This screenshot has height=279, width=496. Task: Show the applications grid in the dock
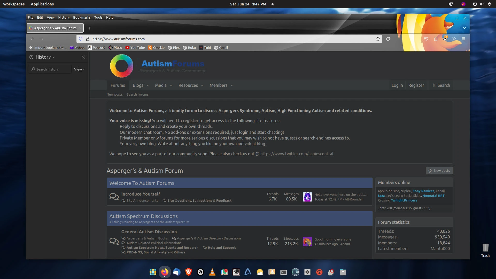point(153,272)
